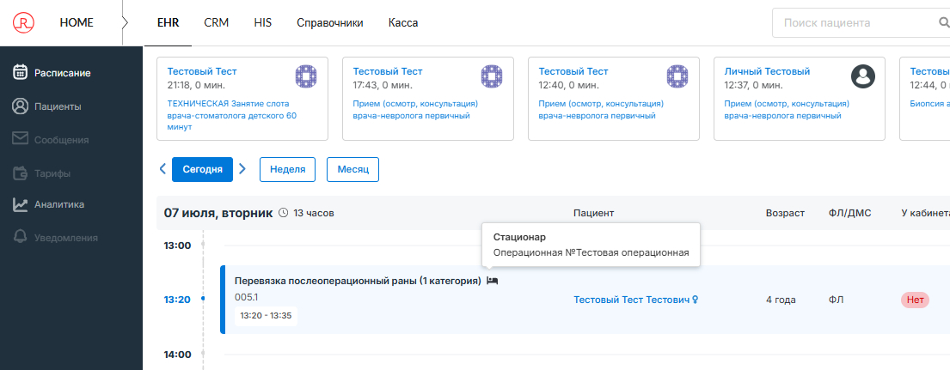Switch to the CRM tab
This screenshot has width=950, height=370.
(217, 23)
